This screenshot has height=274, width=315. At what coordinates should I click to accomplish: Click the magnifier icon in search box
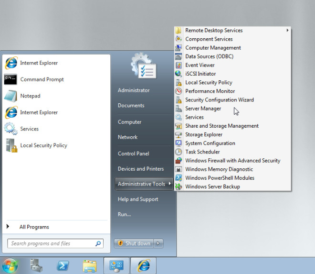pyautogui.click(x=98, y=243)
